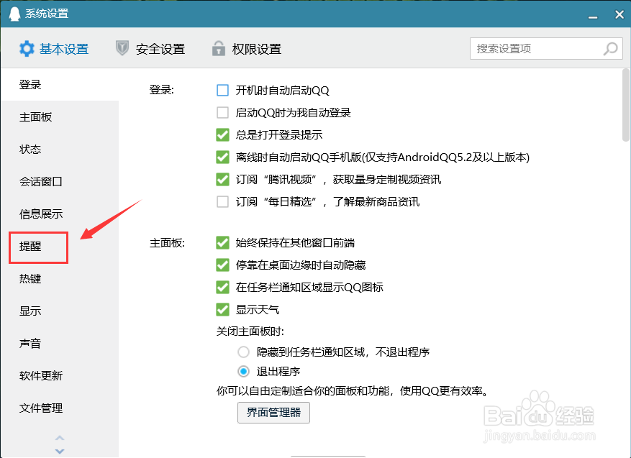Viewport: 631px width, 458px height.
Task: Click the sidebar scroll-down chevron
Action: 60,451
